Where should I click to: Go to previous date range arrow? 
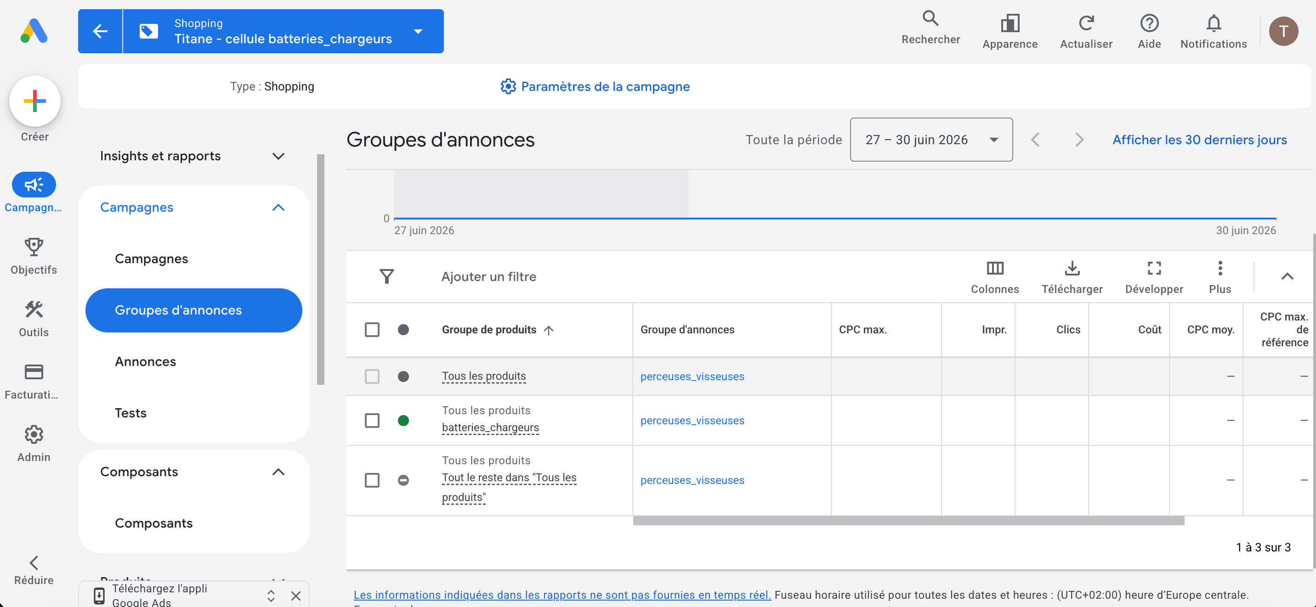[x=1035, y=140]
